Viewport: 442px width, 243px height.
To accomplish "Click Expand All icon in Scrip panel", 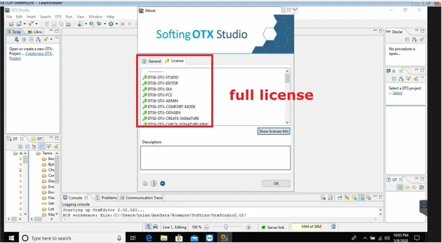I will [x=24, y=40].
